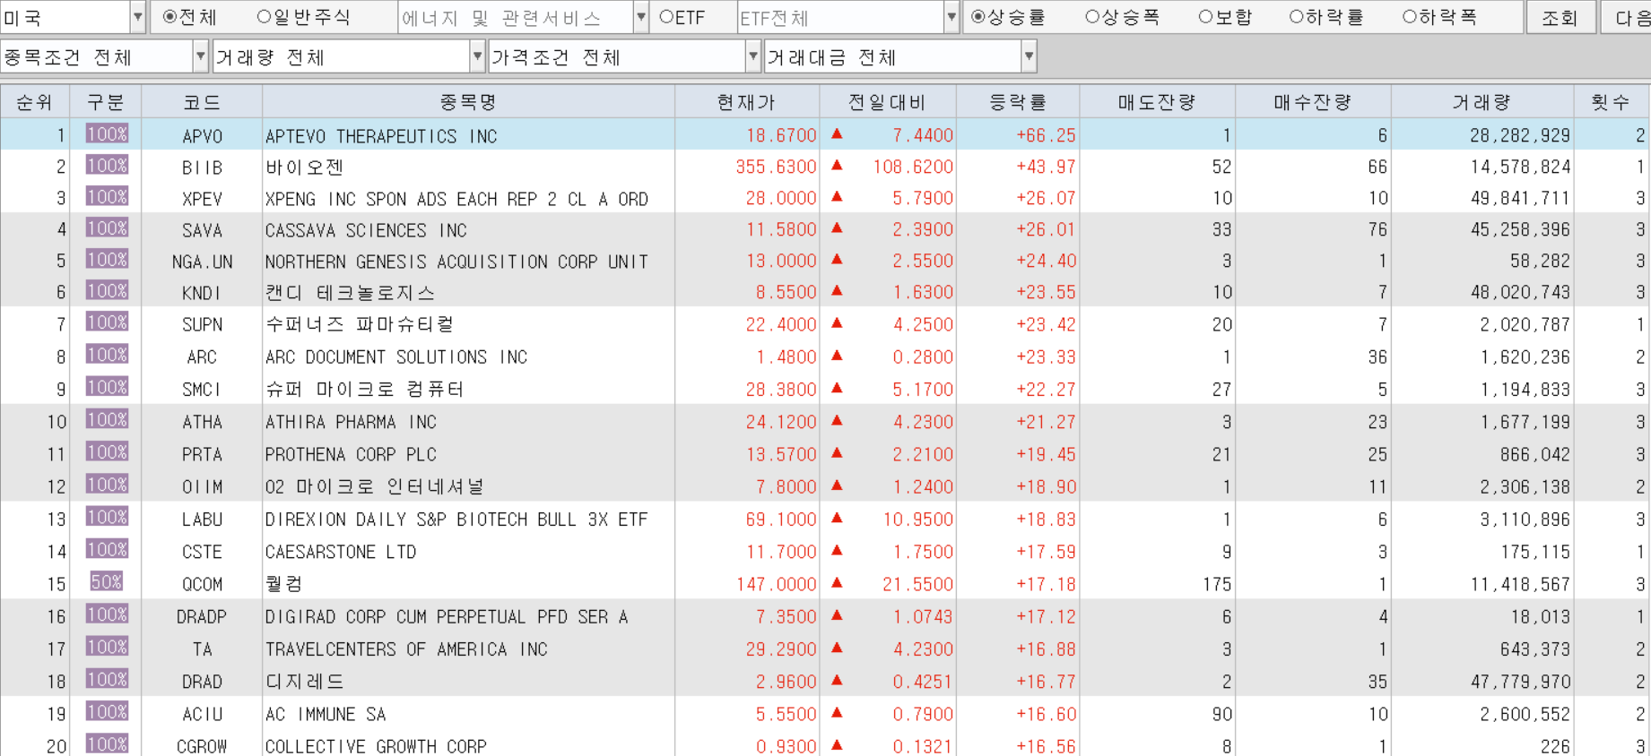Expand the 거래대금 전체 dropdown
The width and height of the screenshot is (1651, 756).
[1029, 57]
